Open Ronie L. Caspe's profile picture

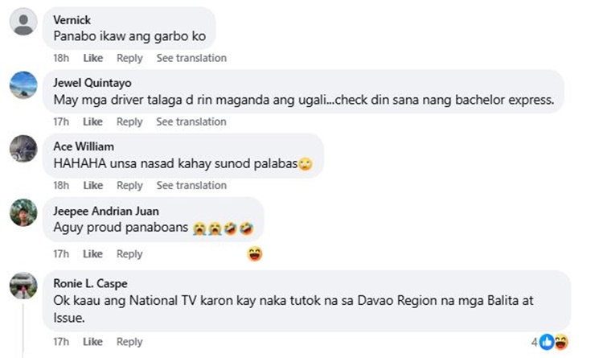(x=23, y=286)
